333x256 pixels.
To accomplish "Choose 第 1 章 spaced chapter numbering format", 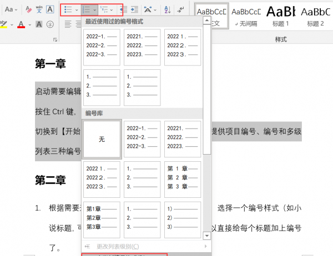I will (x=183, y=180).
